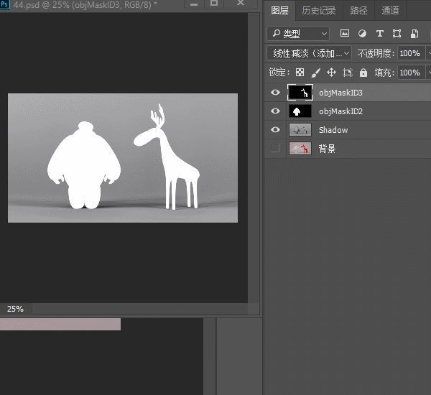Filter layers by smart object icon
The image size is (431, 395).
click(x=414, y=34)
